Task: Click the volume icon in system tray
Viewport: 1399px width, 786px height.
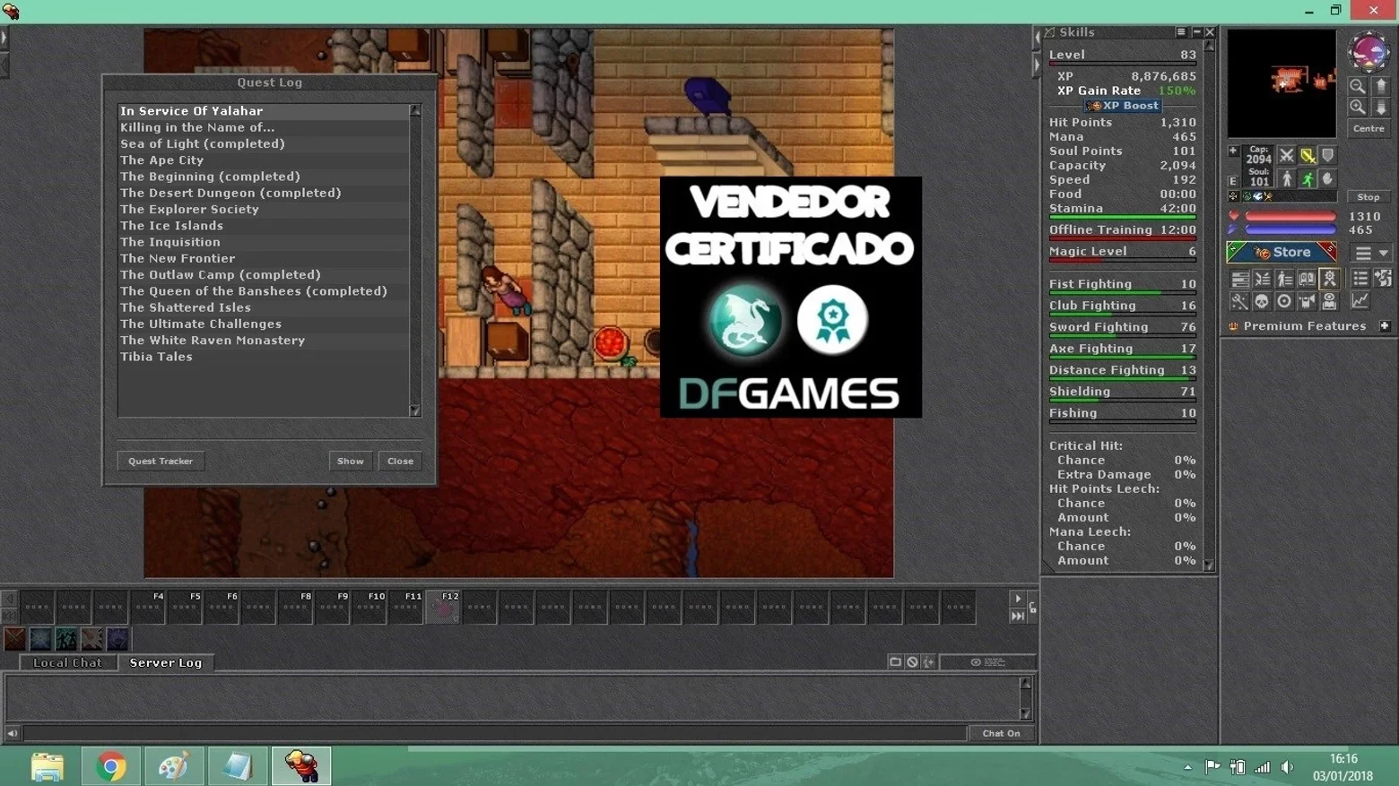Action: [x=1288, y=767]
